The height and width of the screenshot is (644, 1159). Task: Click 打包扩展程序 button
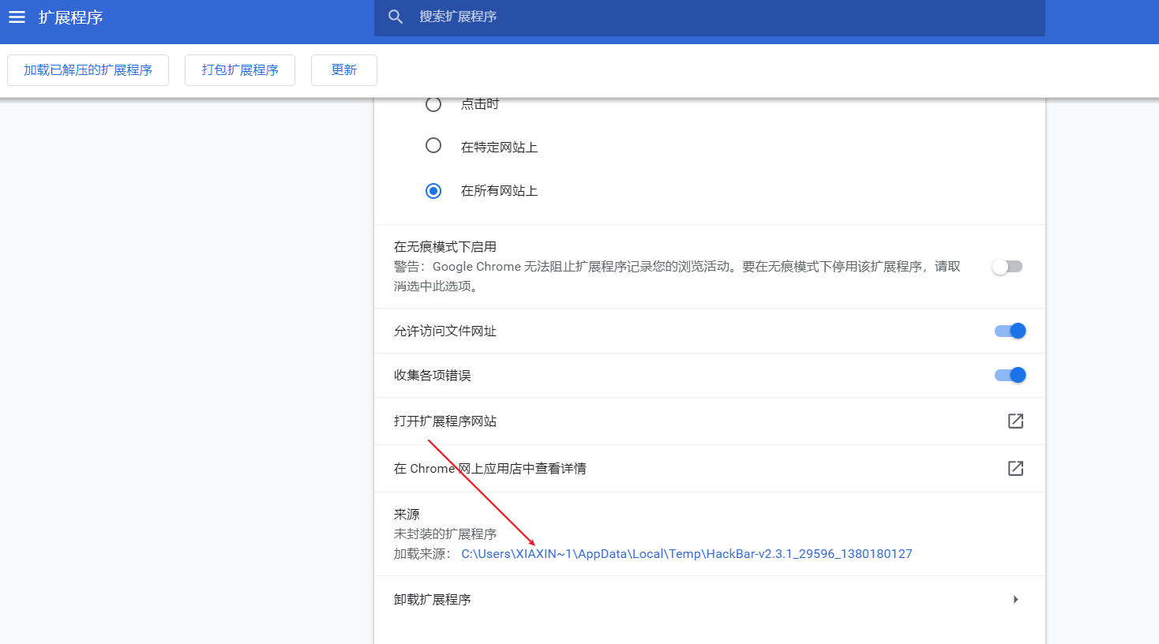pos(240,70)
